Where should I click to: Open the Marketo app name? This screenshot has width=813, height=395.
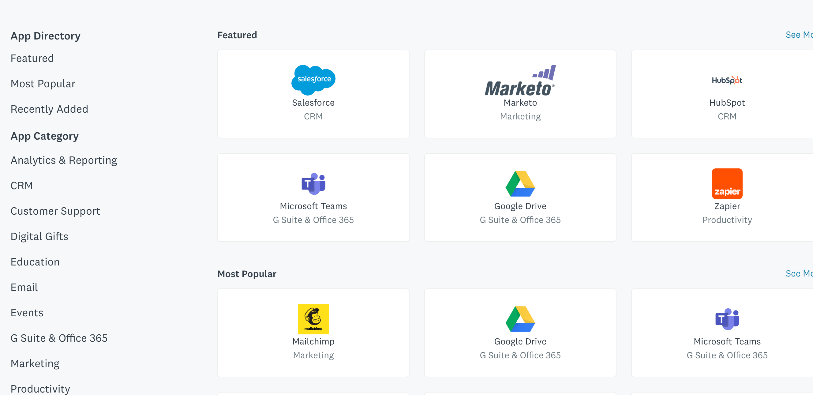(x=520, y=103)
